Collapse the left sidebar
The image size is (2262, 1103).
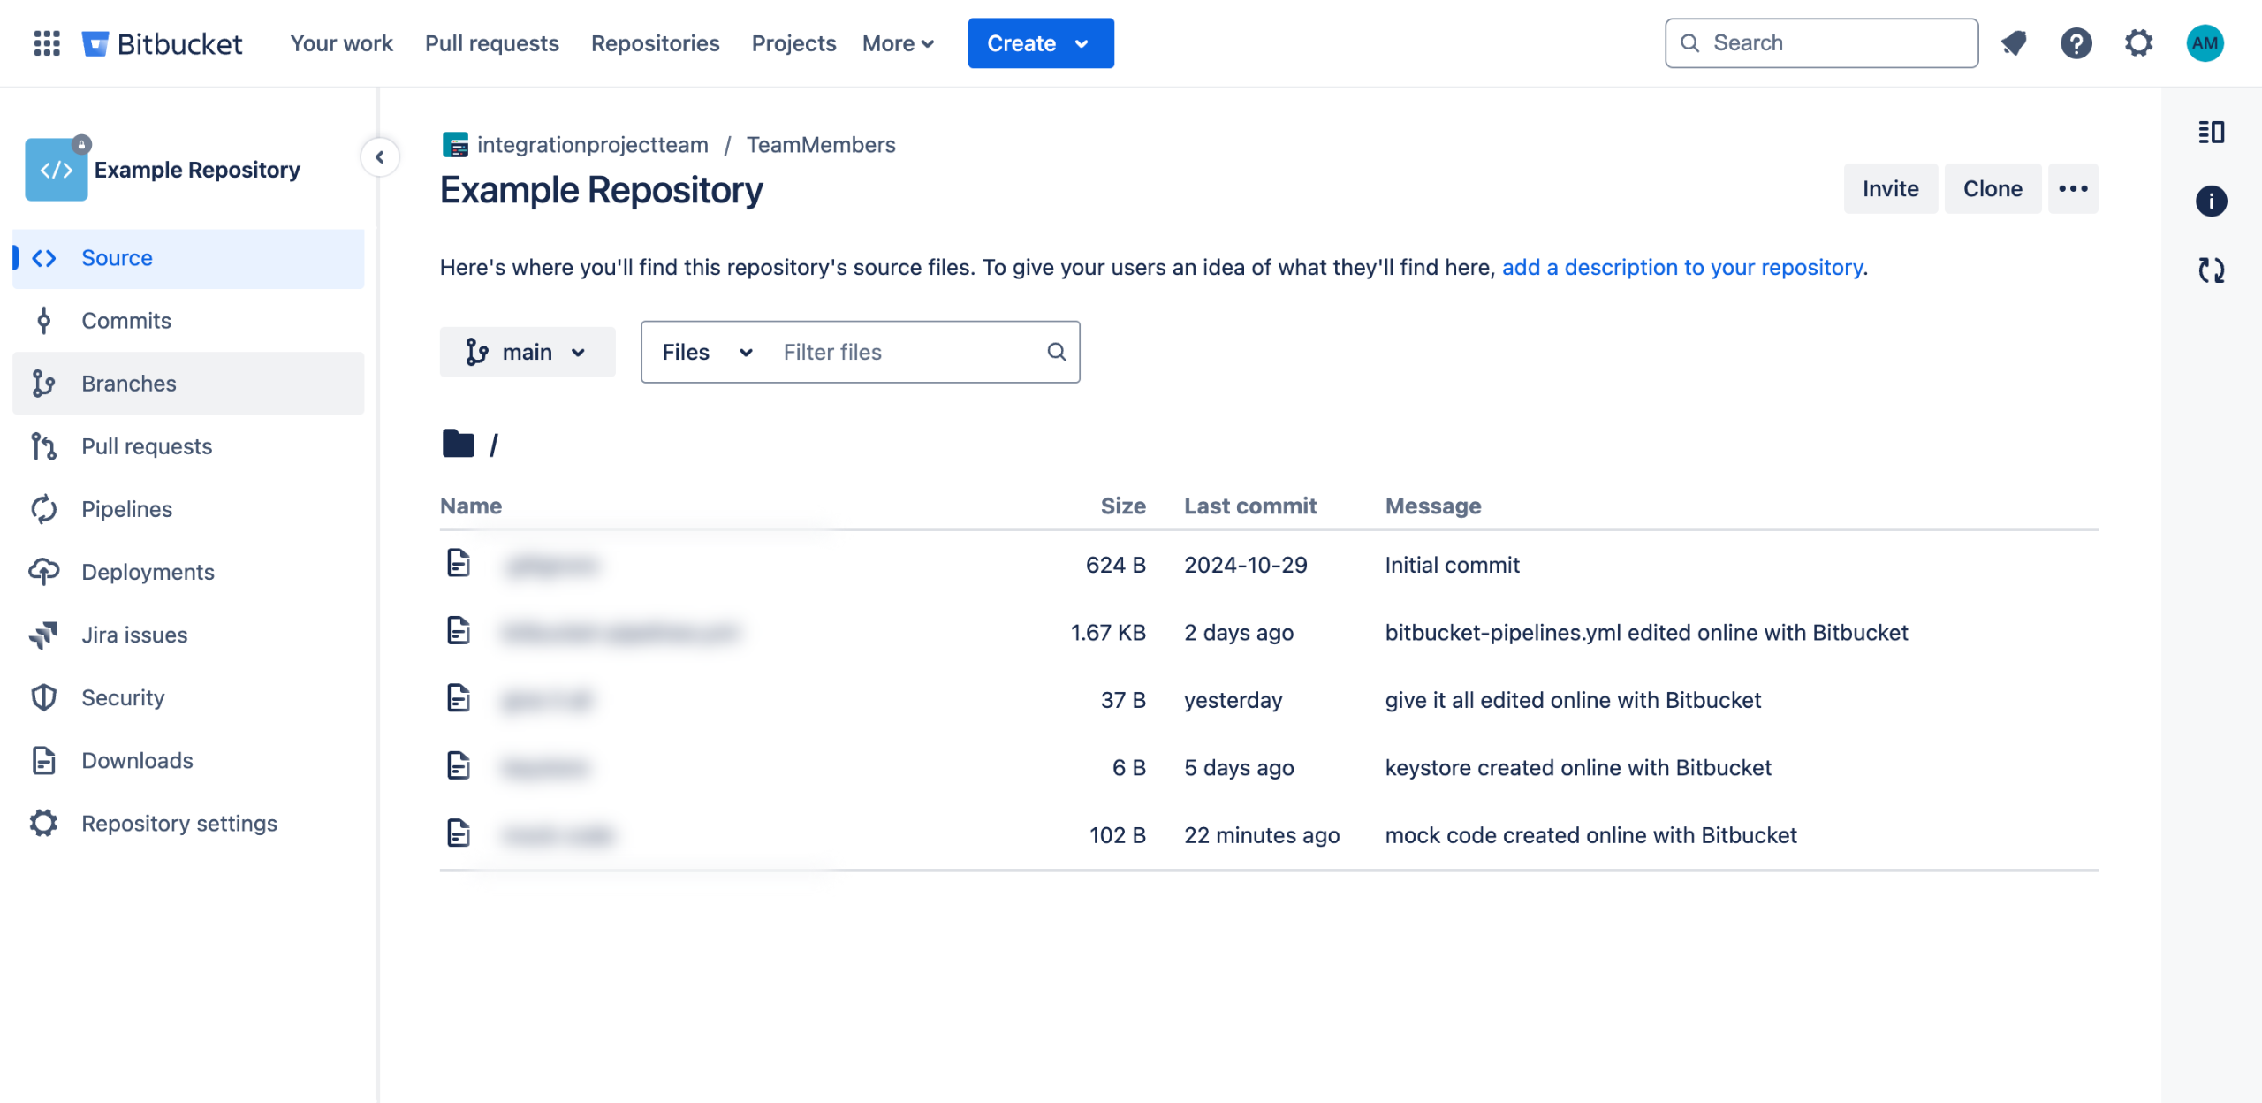click(380, 157)
